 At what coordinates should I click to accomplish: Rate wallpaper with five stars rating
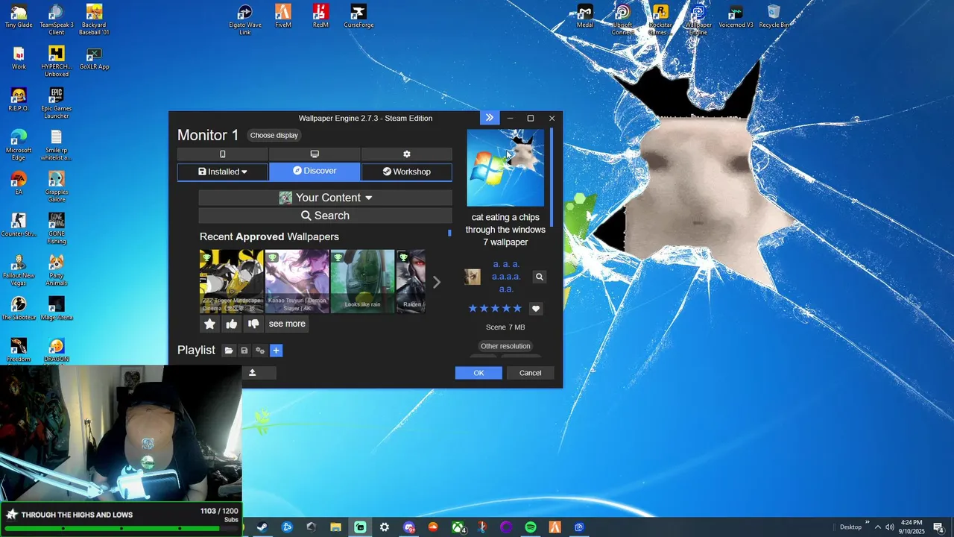[495, 309]
